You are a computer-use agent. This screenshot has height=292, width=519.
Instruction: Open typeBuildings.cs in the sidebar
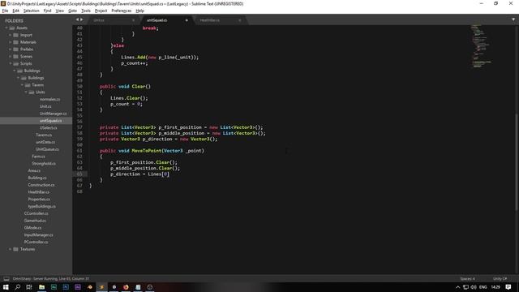coord(41,206)
